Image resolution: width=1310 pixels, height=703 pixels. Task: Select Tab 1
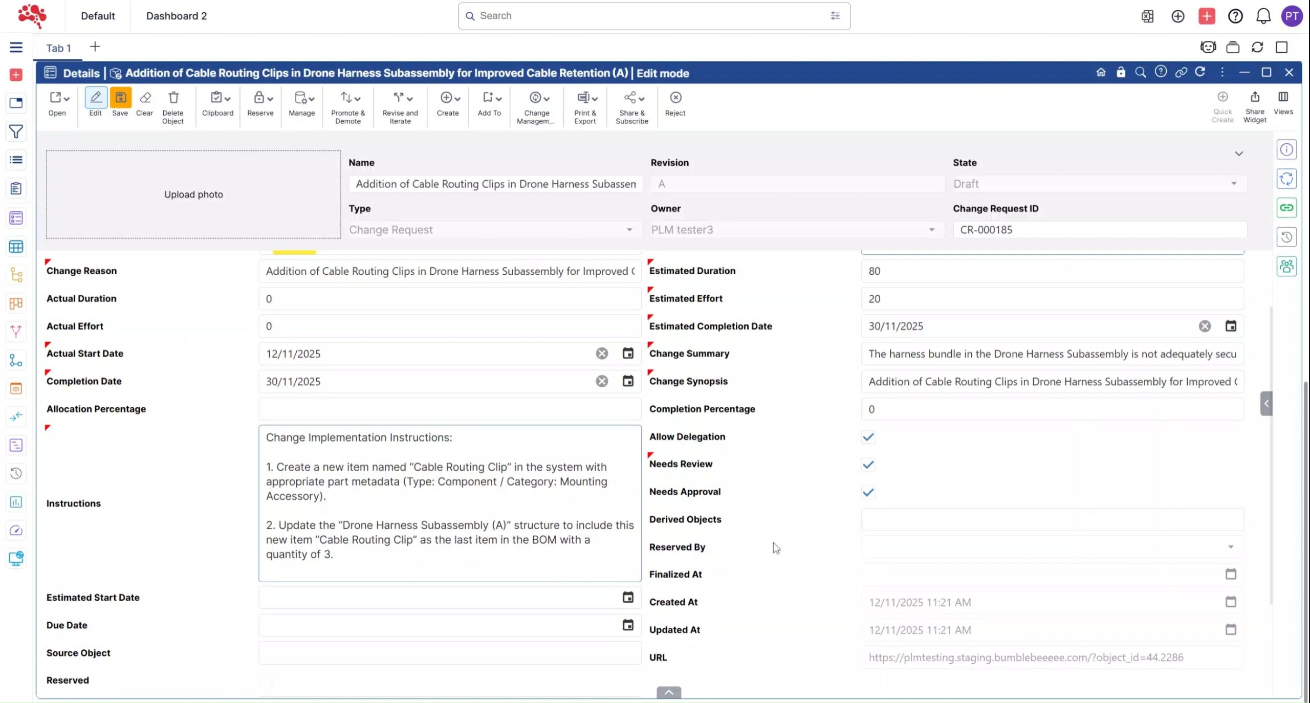58,48
